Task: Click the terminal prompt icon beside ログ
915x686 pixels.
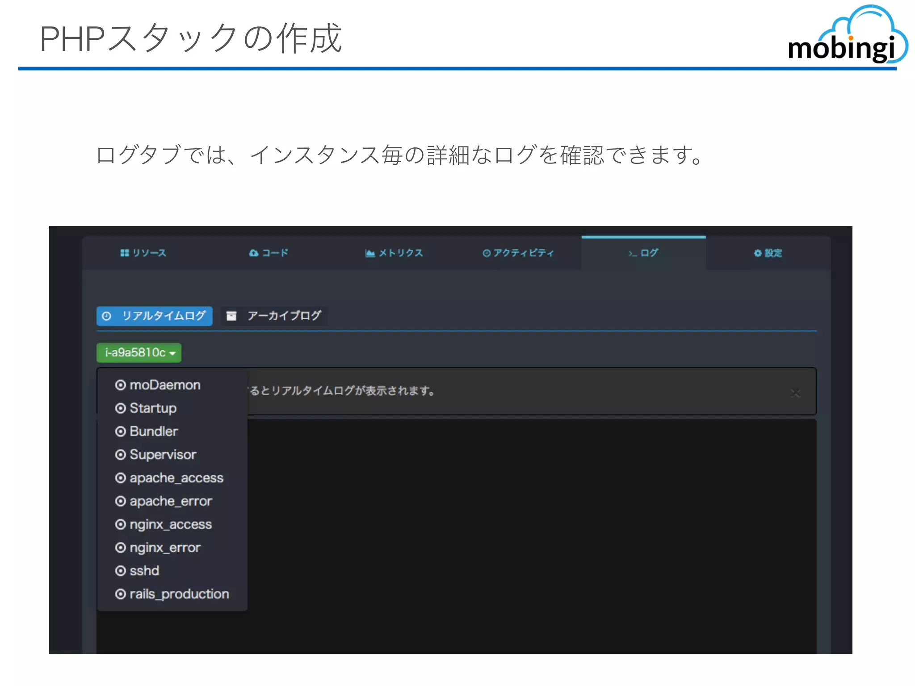Action: [x=633, y=253]
